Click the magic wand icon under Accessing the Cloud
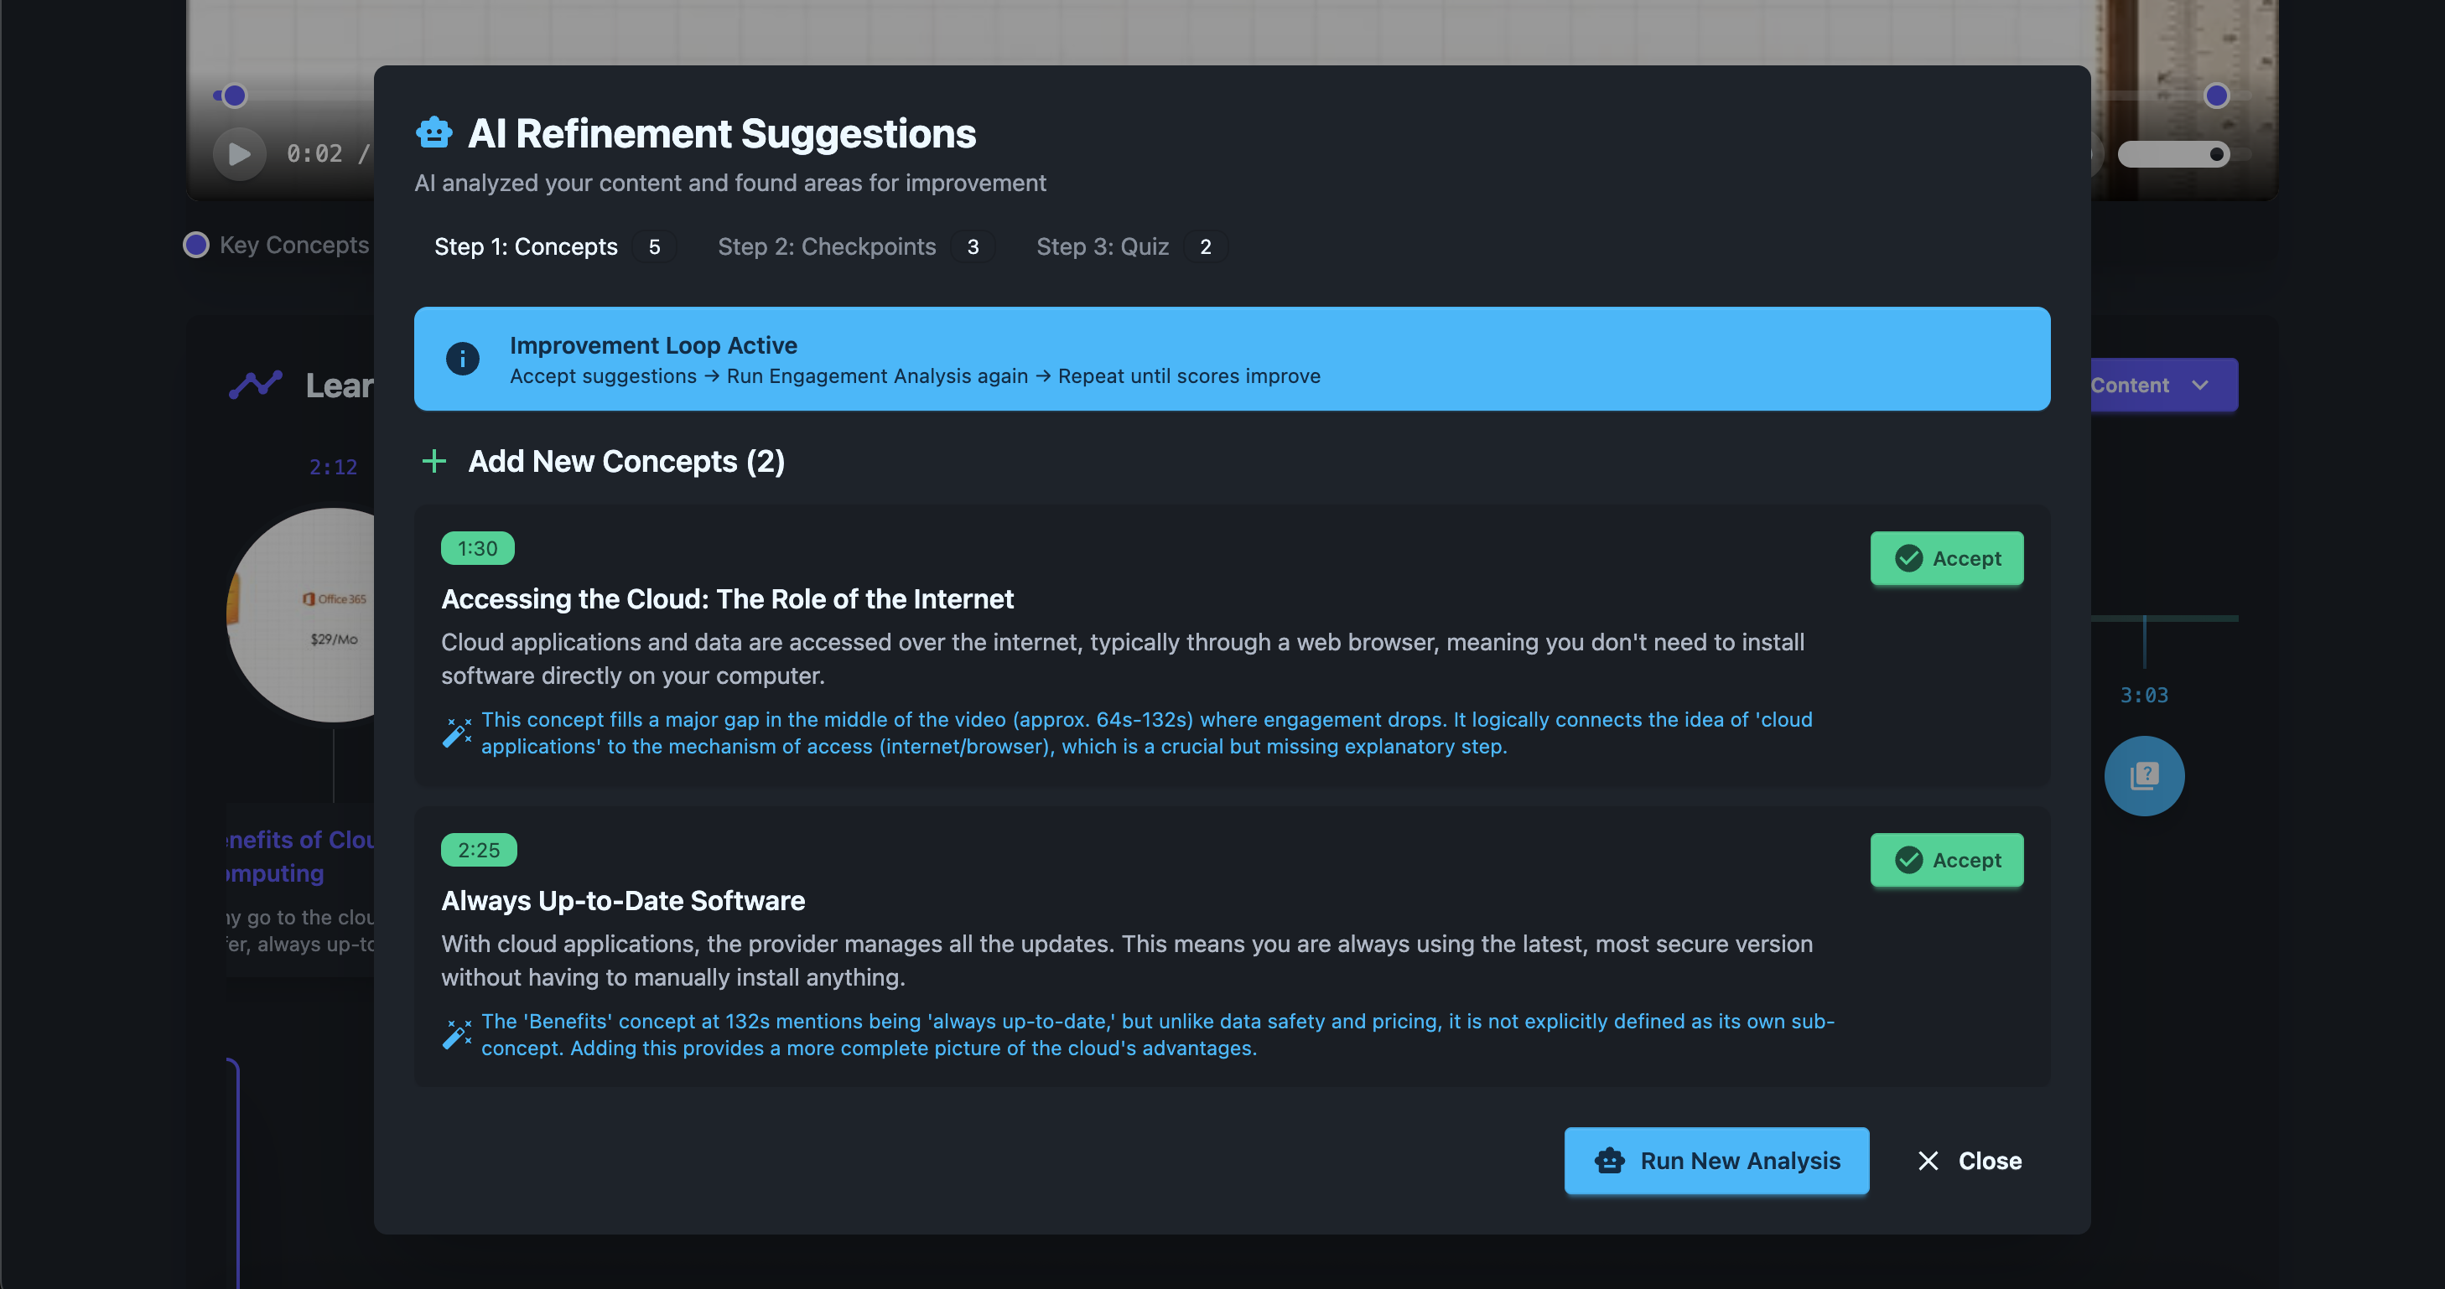 (456, 733)
